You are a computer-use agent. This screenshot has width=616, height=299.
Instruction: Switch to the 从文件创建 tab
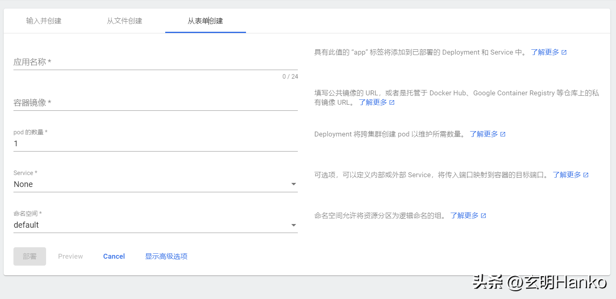(x=124, y=21)
